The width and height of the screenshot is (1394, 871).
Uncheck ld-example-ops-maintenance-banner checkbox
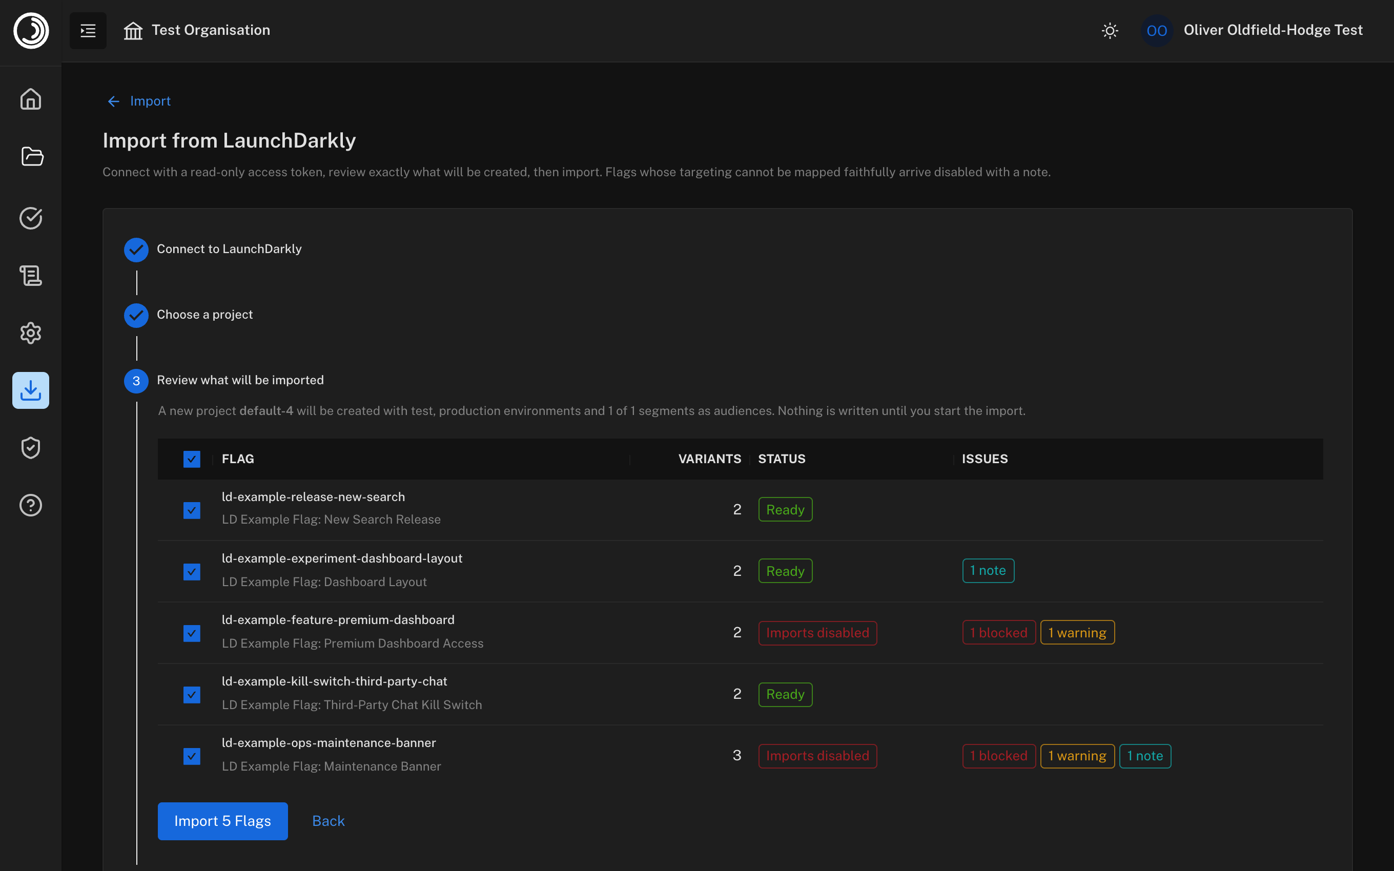point(192,756)
